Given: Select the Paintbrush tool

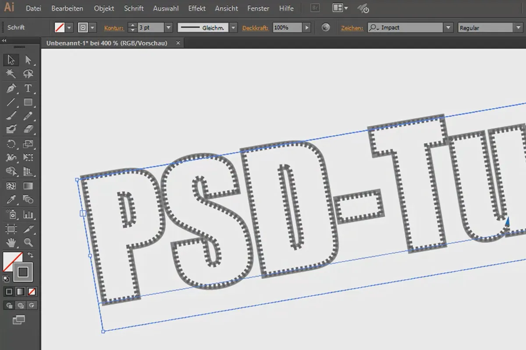Looking at the screenshot, I should point(11,116).
